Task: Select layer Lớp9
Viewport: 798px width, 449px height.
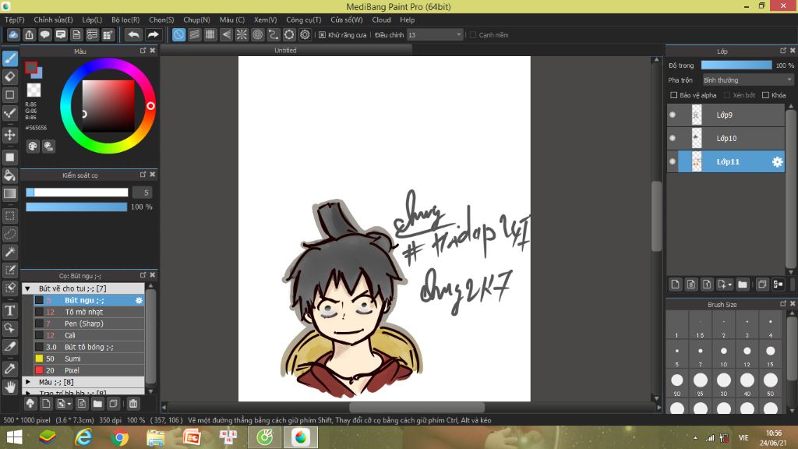Action: tap(726, 115)
